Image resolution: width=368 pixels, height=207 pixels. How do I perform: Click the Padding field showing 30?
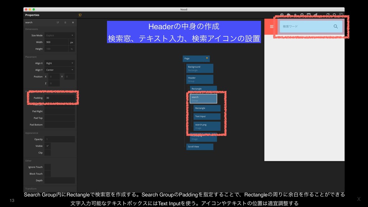click(60, 98)
